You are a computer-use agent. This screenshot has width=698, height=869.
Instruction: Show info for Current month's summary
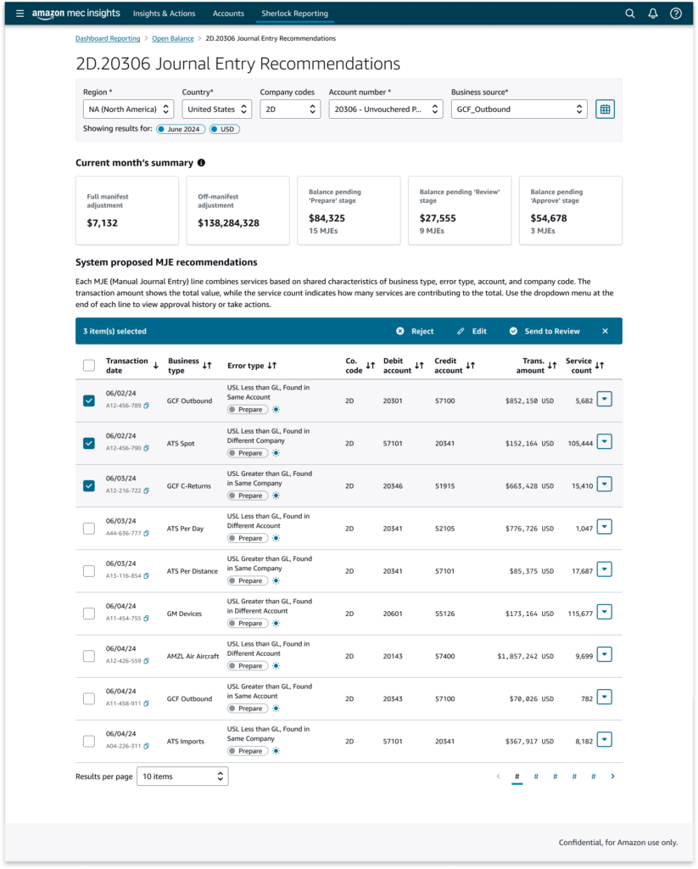click(x=201, y=162)
